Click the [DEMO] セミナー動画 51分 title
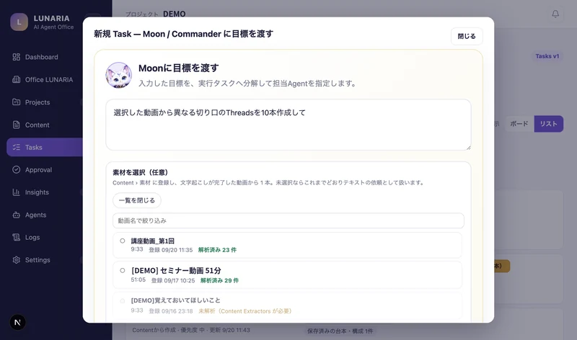This screenshot has width=577, height=340. (x=176, y=271)
